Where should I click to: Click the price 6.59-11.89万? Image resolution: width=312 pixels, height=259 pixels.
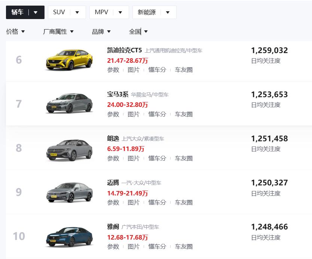126,149
